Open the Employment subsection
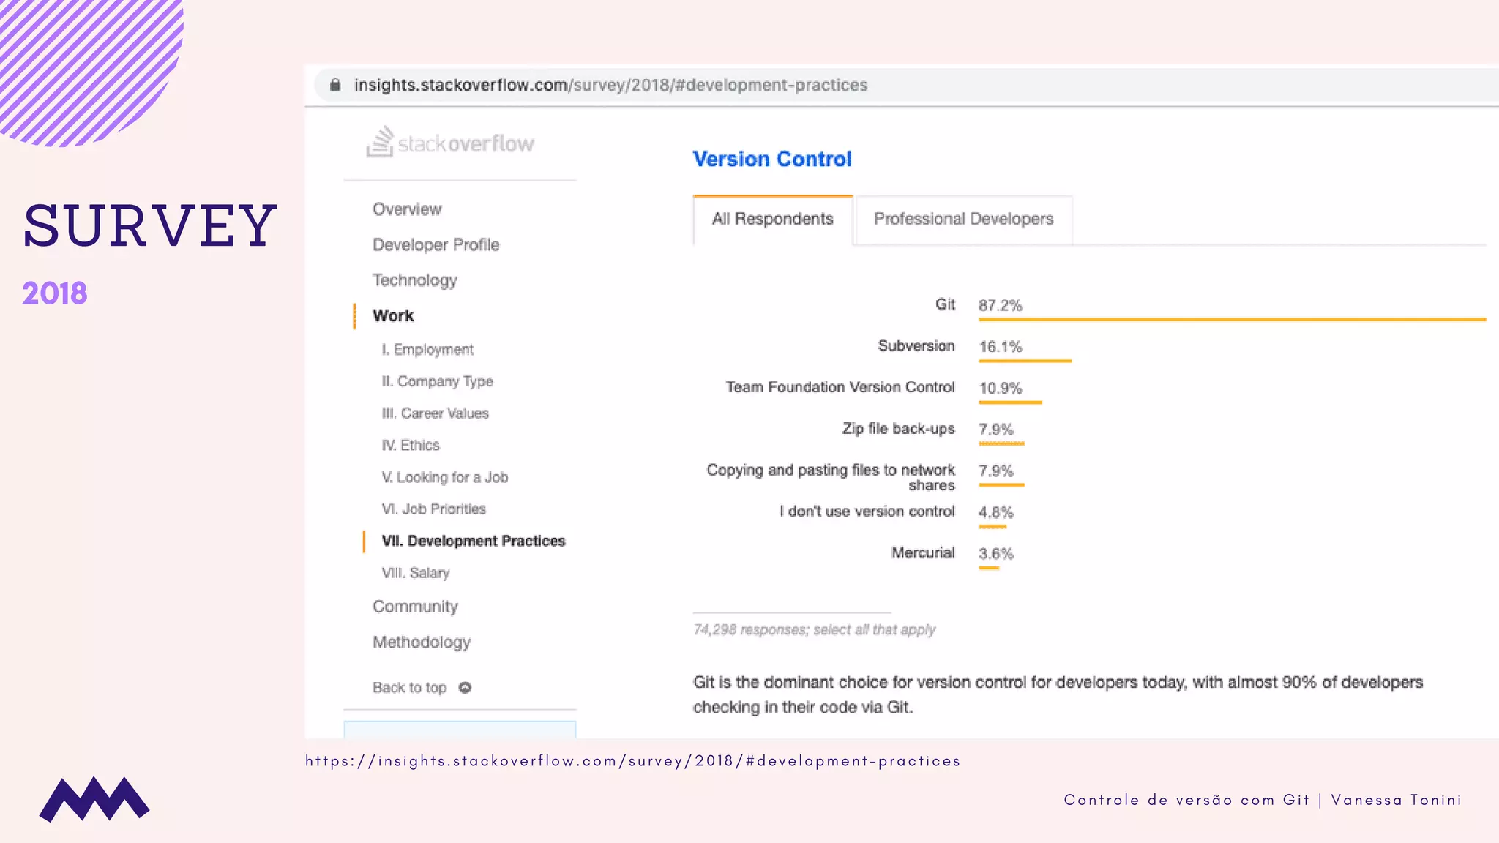Screen dimensions: 1499x843 point(427,350)
